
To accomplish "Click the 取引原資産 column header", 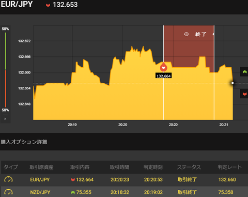I will coord(41,167).
